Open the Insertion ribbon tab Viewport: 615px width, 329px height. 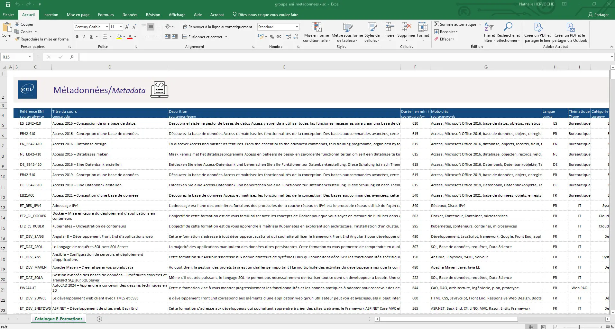[x=51, y=15]
